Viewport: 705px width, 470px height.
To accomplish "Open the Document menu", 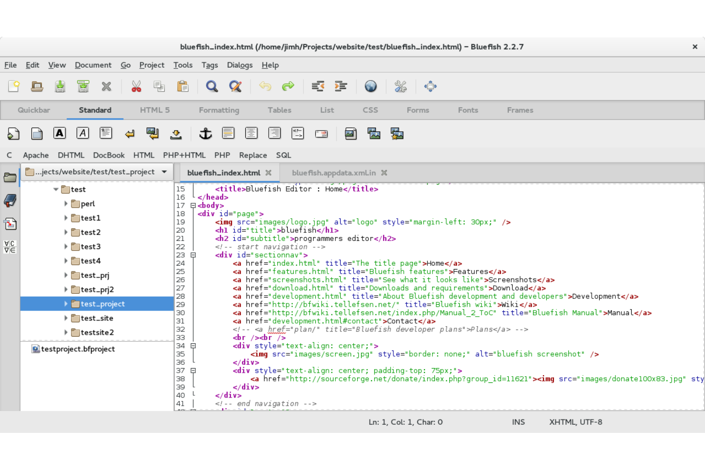I will click(93, 65).
